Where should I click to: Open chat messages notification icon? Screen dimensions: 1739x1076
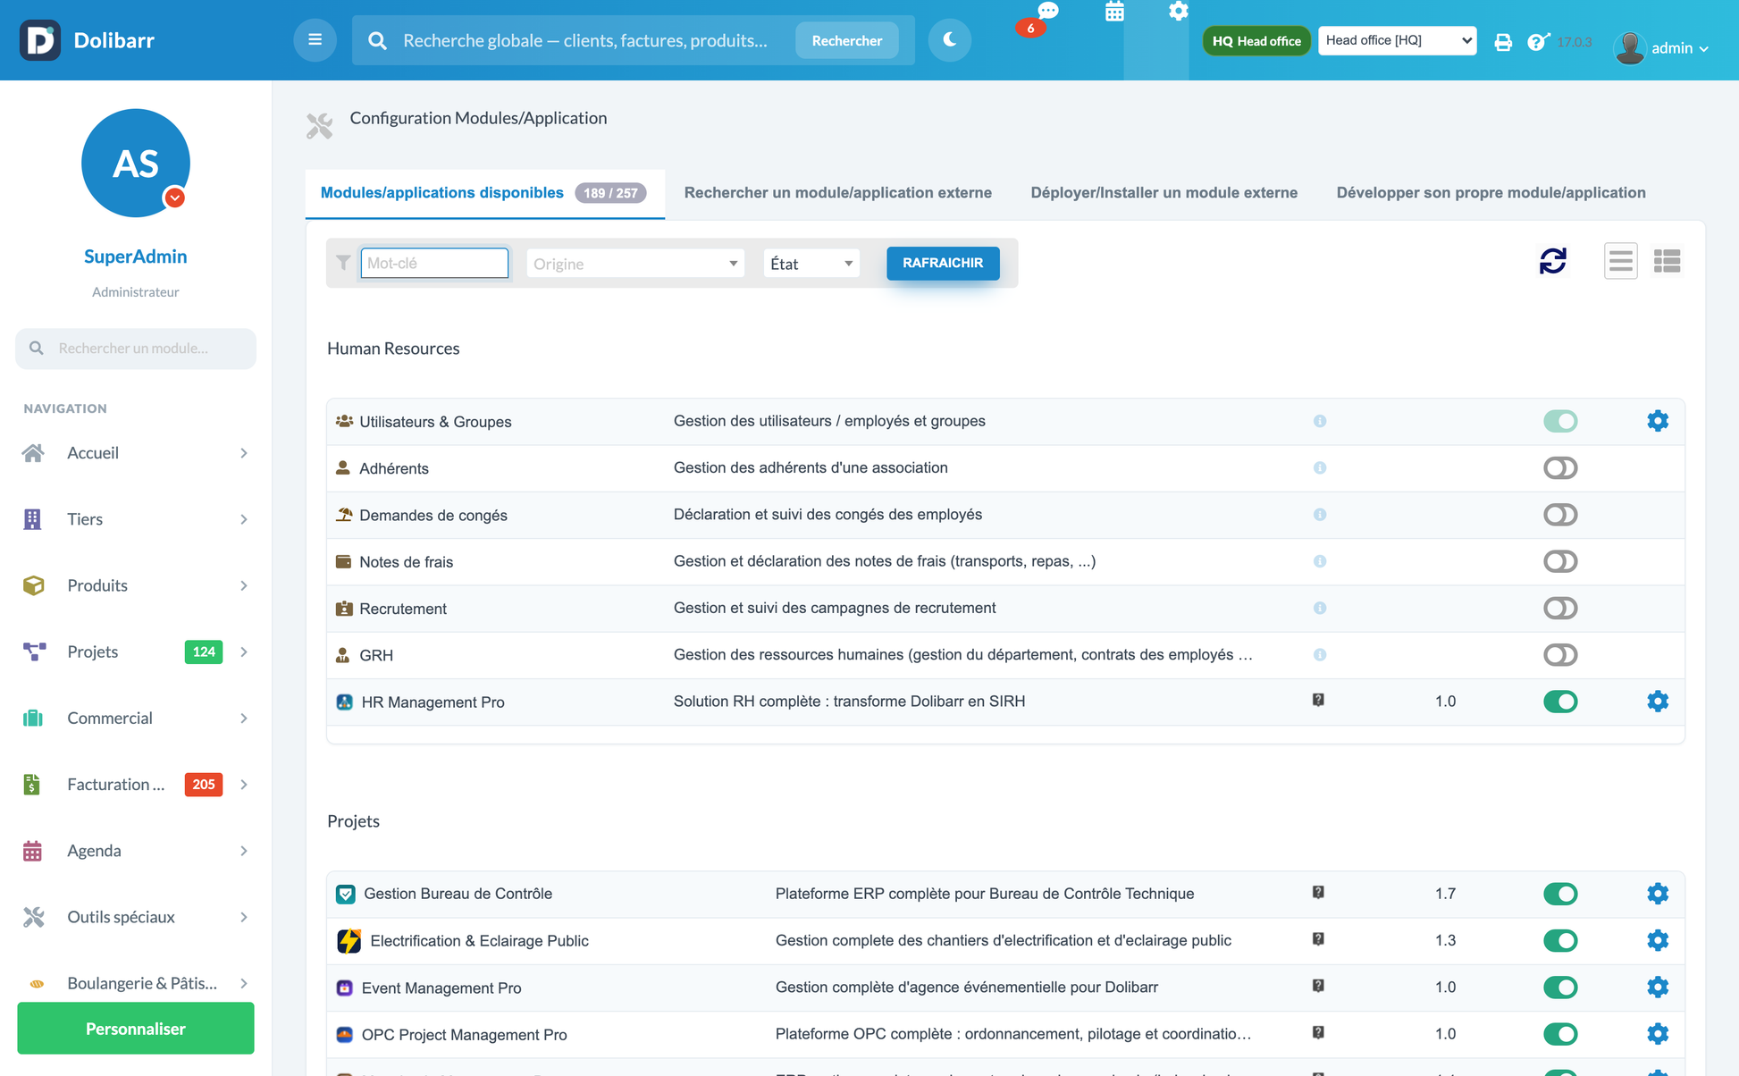1047,11
